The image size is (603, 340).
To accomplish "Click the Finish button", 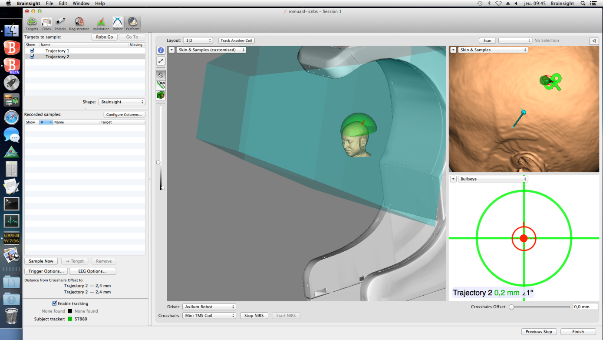I will (578, 332).
